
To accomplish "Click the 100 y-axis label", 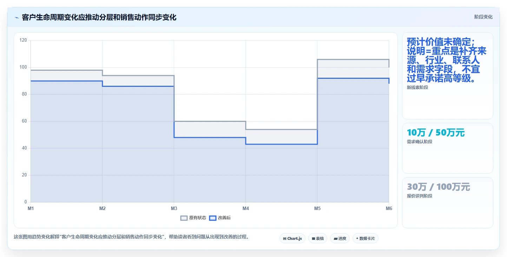I will [23, 67].
